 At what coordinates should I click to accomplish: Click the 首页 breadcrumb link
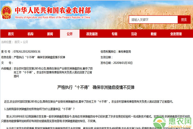click(x=17, y=42)
